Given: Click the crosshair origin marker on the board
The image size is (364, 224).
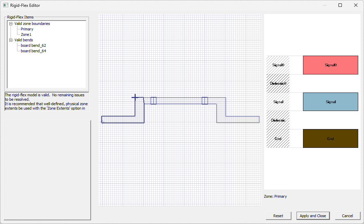Looking at the screenshot, I should tap(135, 97).
